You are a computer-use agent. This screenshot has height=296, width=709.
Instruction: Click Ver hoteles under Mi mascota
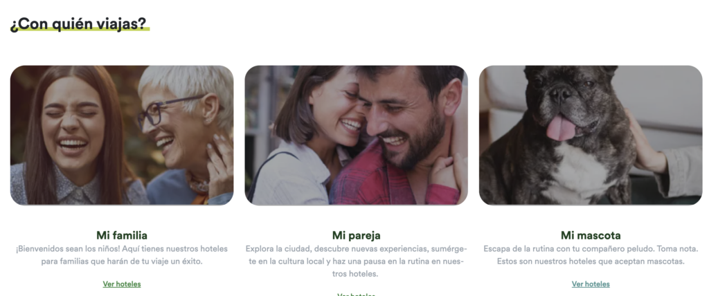click(x=591, y=284)
